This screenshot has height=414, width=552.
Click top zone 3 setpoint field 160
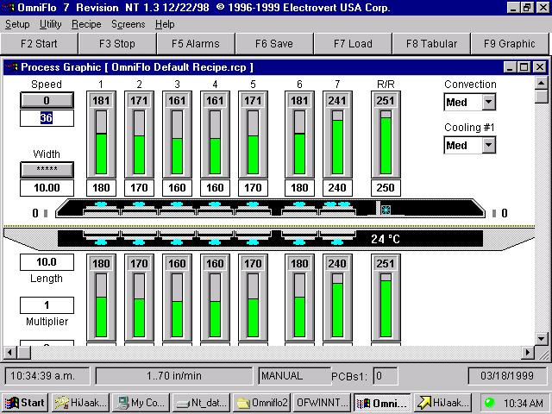click(177, 188)
